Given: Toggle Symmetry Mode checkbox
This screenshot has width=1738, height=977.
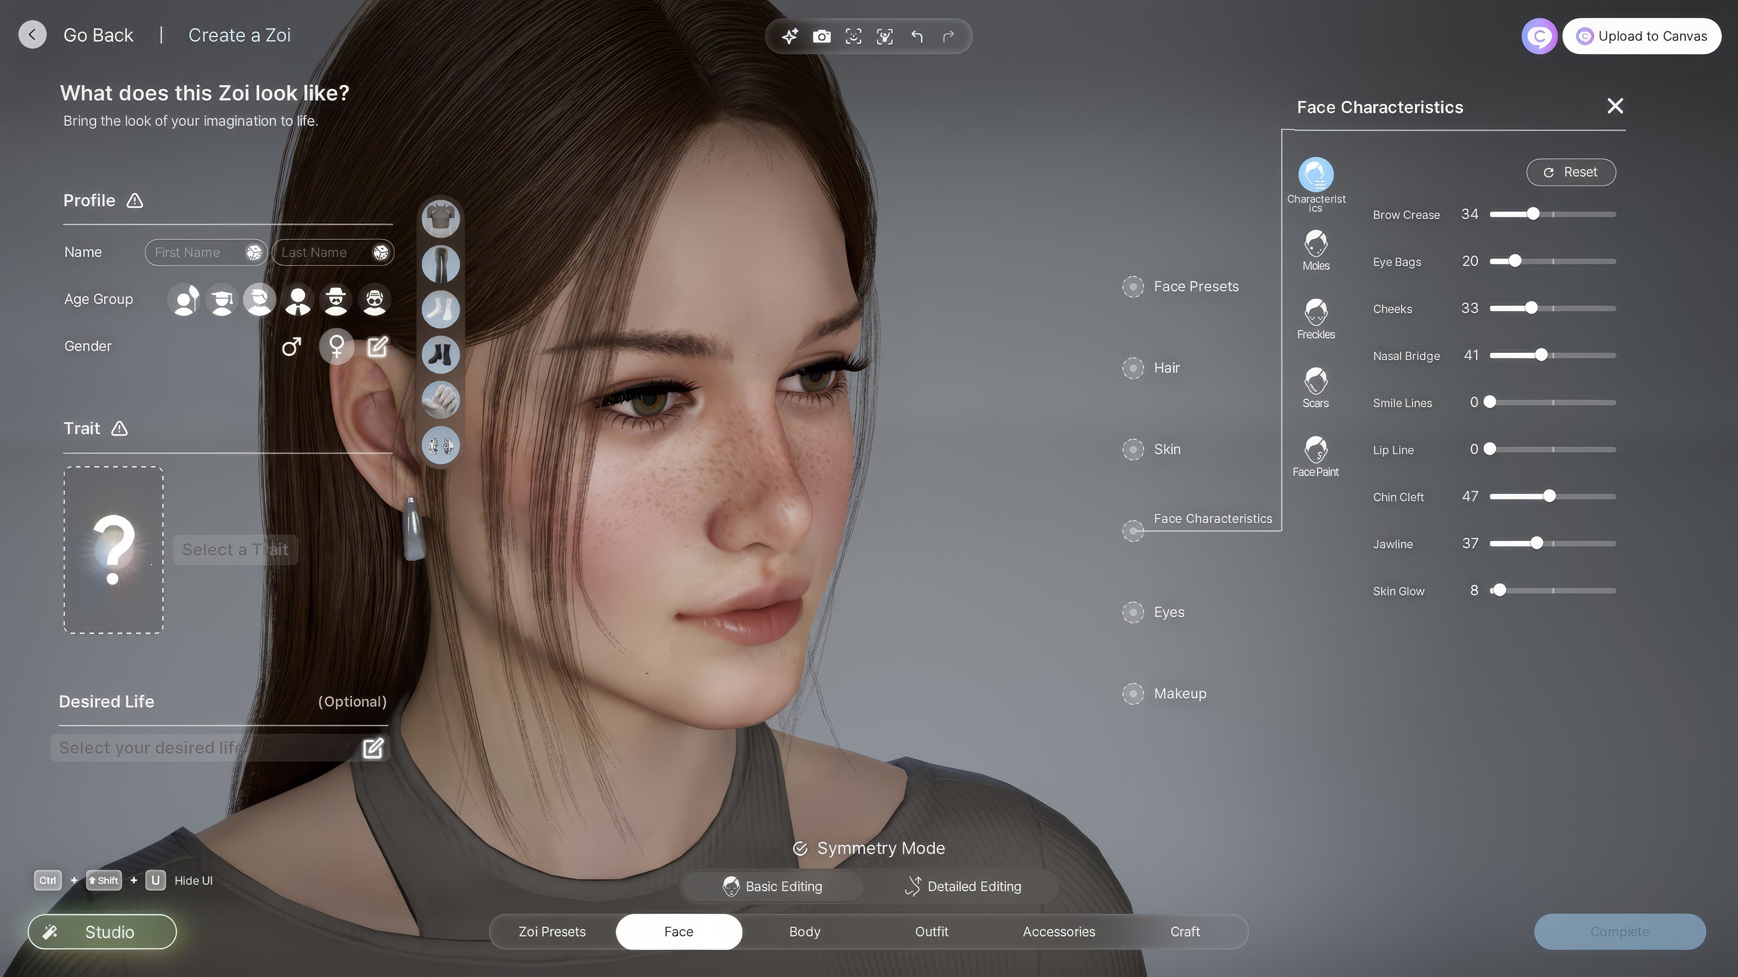Looking at the screenshot, I should click(x=800, y=849).
